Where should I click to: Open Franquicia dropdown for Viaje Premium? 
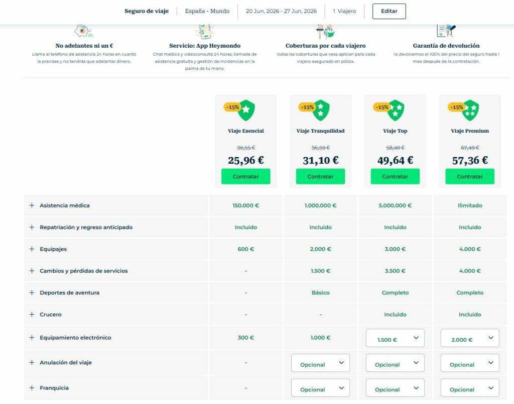(470, 388)
